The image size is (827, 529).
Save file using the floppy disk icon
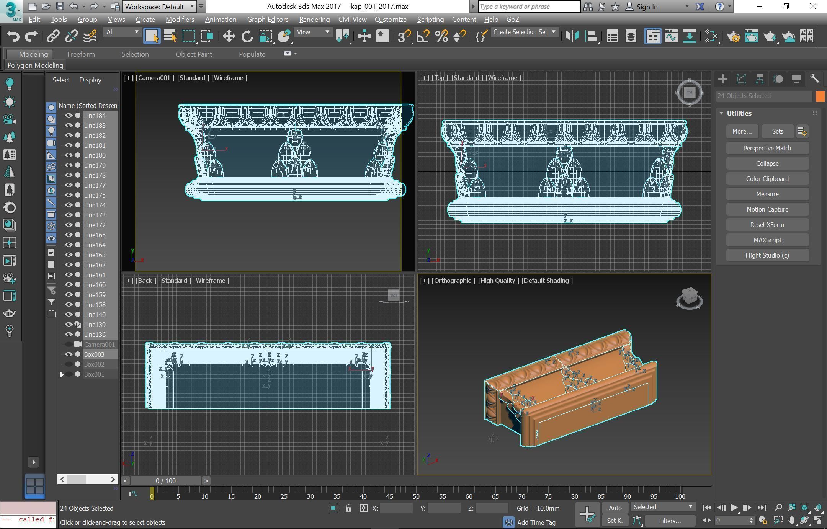coord(60,7)
